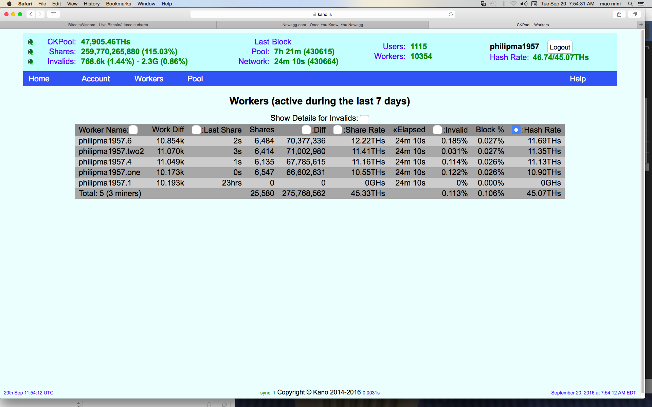Toggle the Safari sidebar icon
This screenshot has height=407, width=652.
53,14
